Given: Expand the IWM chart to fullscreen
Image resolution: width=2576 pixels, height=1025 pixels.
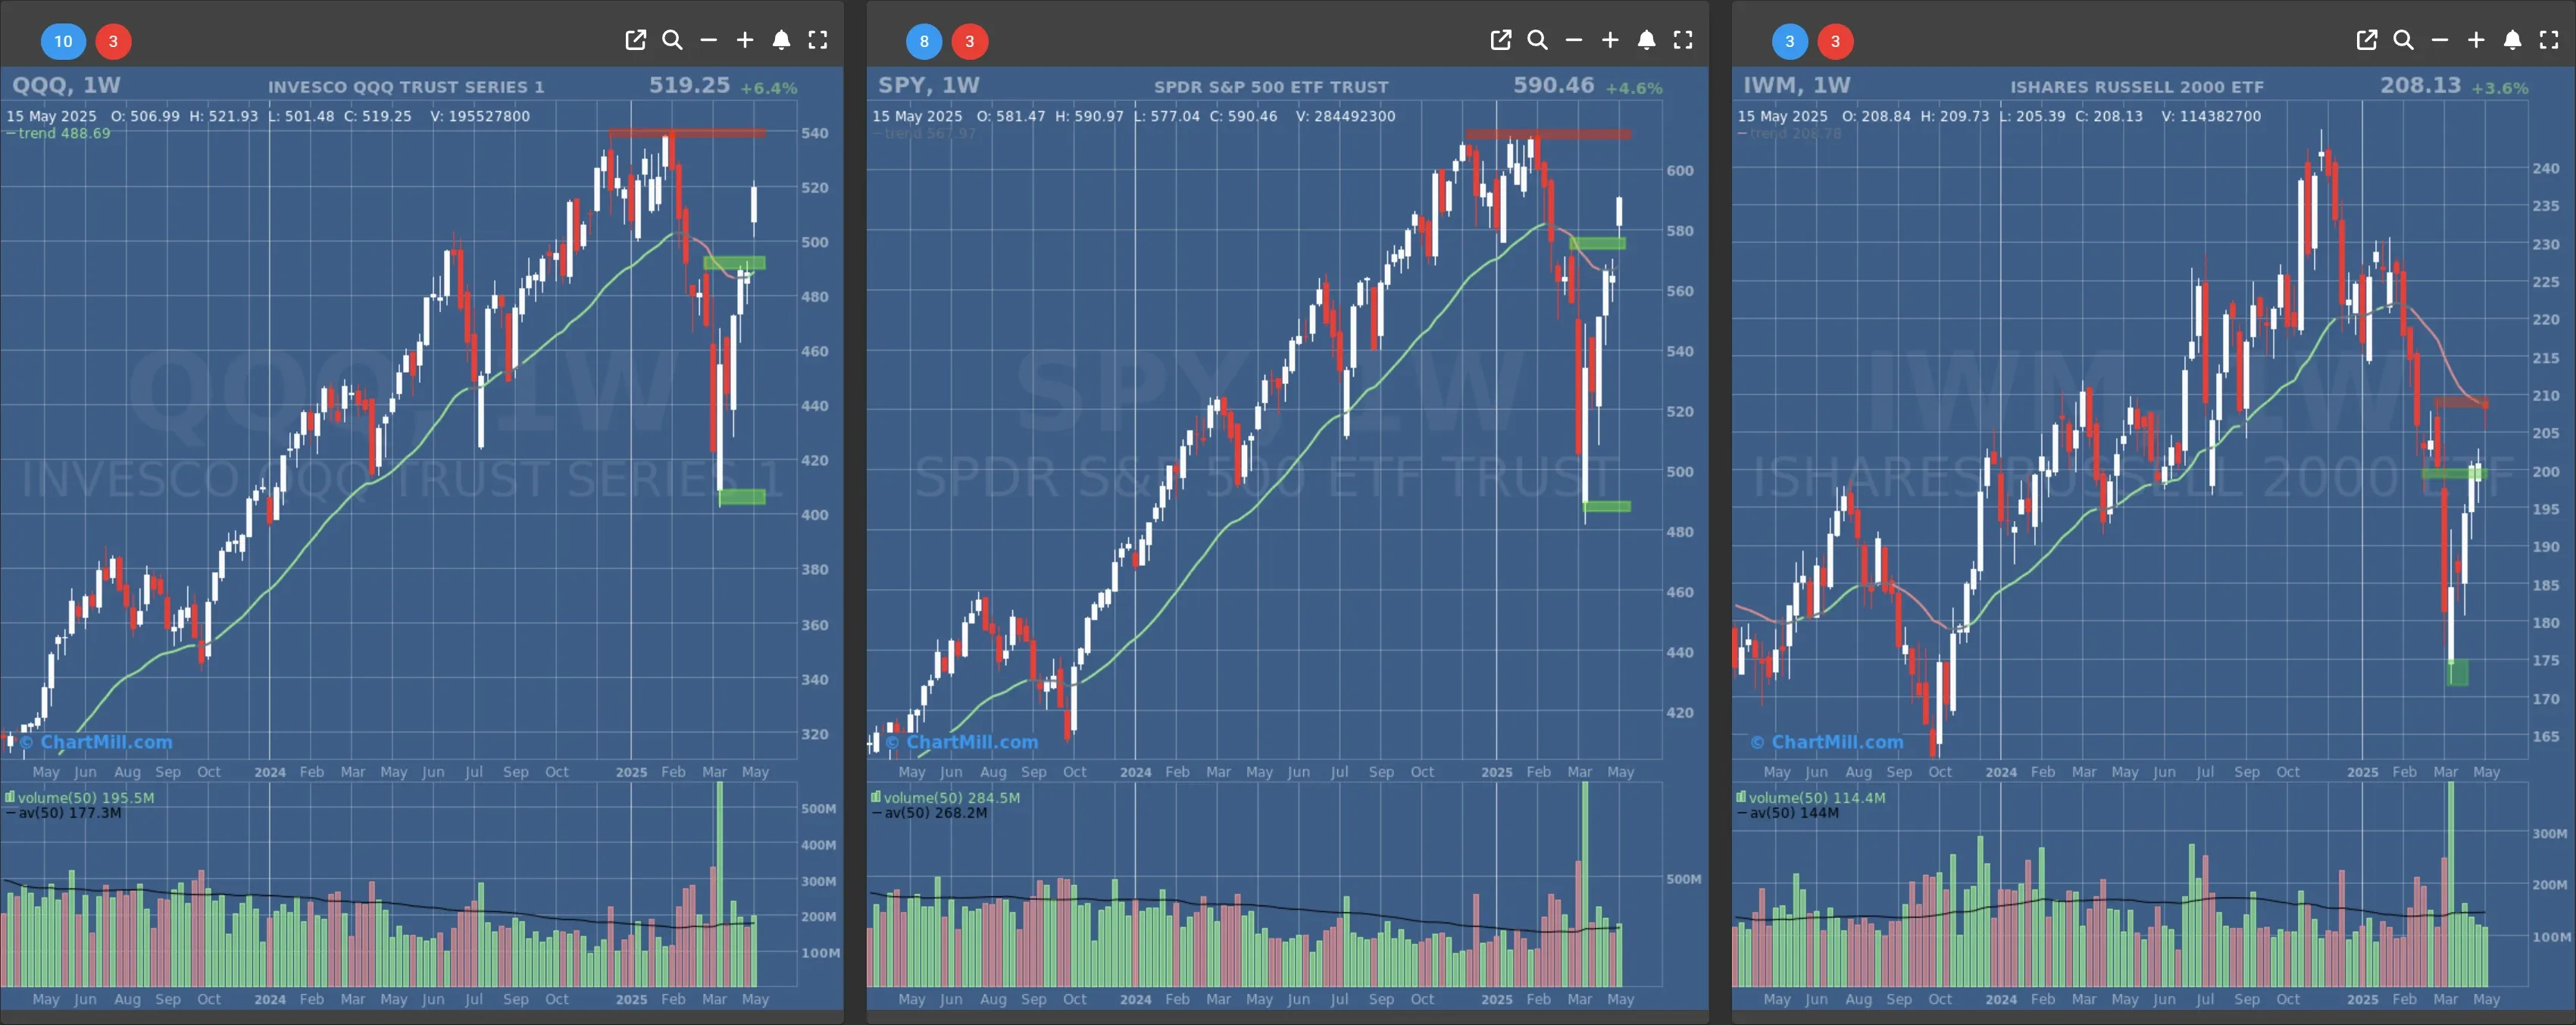Looking at the screenshot, I should tap(2549, 40).
